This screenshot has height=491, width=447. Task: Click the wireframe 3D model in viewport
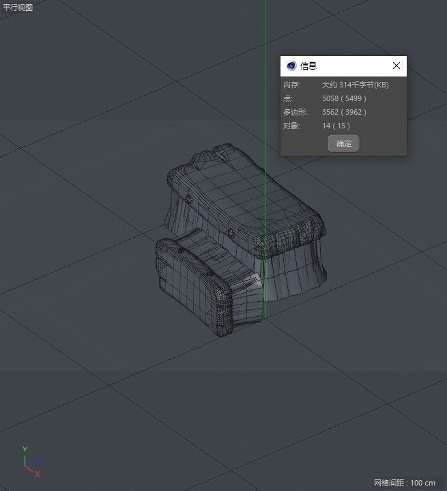[x=241, y=240]
